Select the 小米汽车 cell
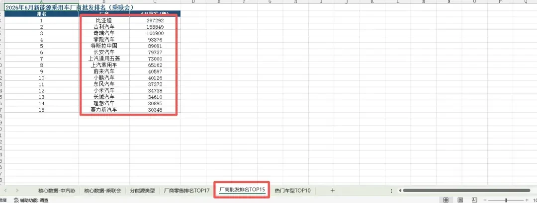This screenshot has width=537, height=203. tap(104, 90)
